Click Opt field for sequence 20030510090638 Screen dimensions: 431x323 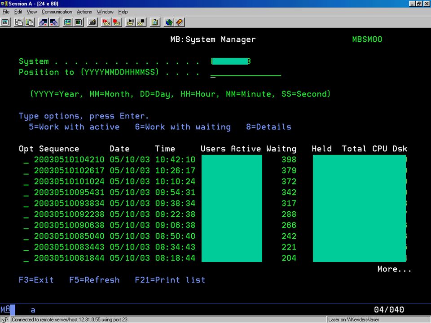coord(26,225)
